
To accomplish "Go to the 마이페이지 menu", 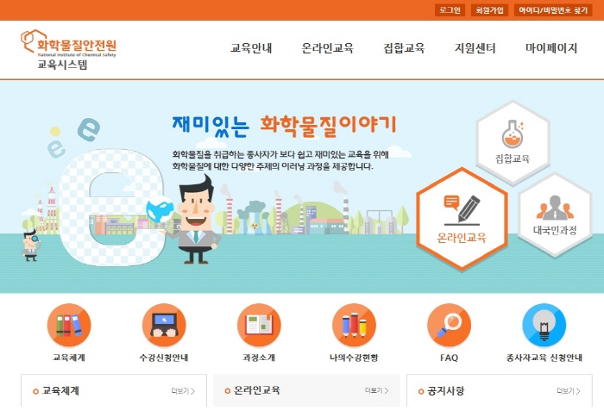I will click(551, 48).
